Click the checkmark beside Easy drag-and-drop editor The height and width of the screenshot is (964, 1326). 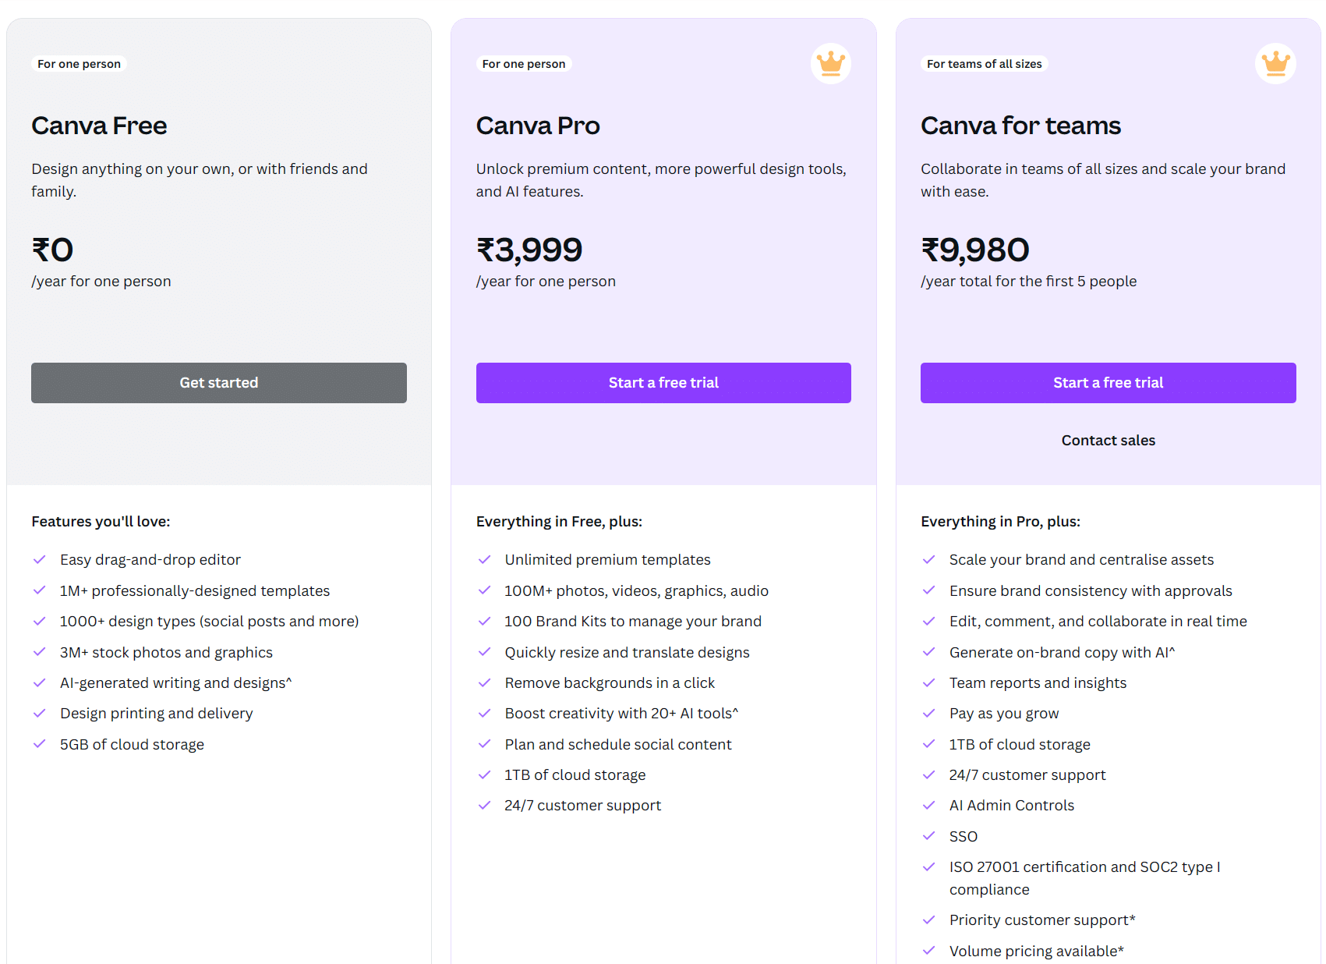tap(40, 559)
